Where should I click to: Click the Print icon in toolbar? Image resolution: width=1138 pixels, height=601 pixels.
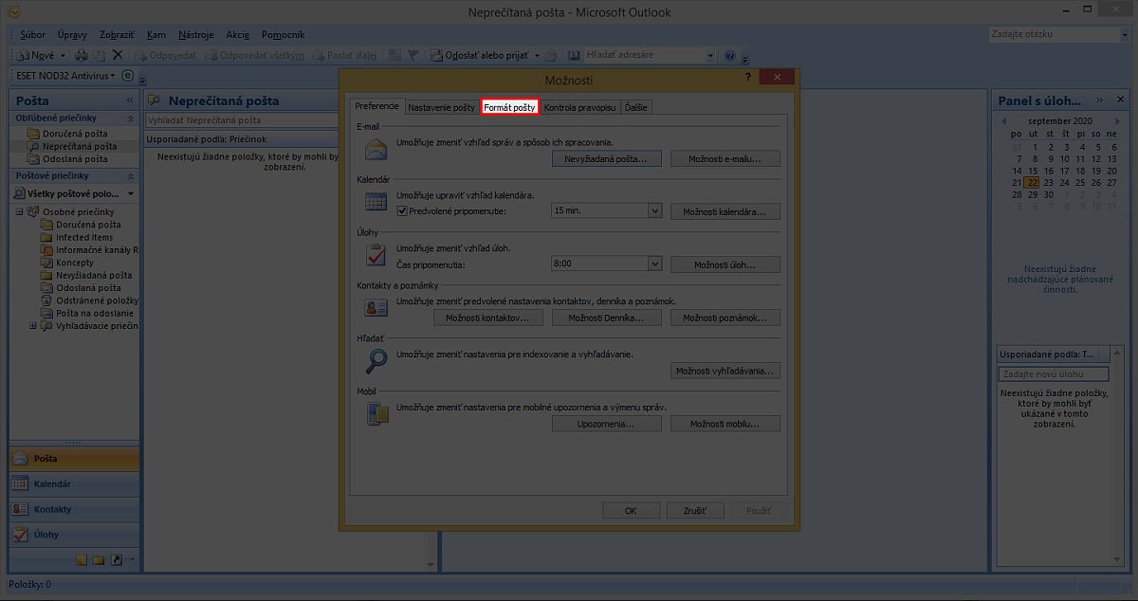pyautogui.click(x=82, y=56)
